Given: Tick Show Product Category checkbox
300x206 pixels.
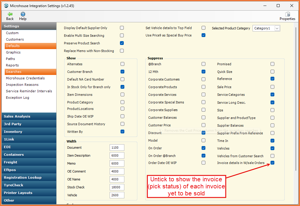Looking at the screenshot, I should tap(123, 102).
